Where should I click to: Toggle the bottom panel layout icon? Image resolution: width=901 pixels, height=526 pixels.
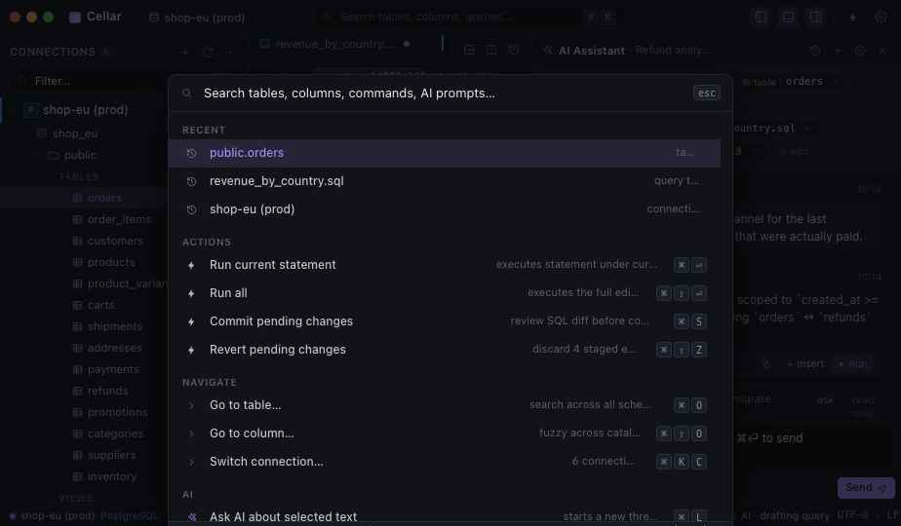[788, 18]
